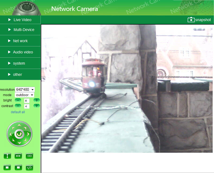Image resolution: width=214 pixels, height=173 pixels.
Task: Click the bright value input field
Action: 27,101
